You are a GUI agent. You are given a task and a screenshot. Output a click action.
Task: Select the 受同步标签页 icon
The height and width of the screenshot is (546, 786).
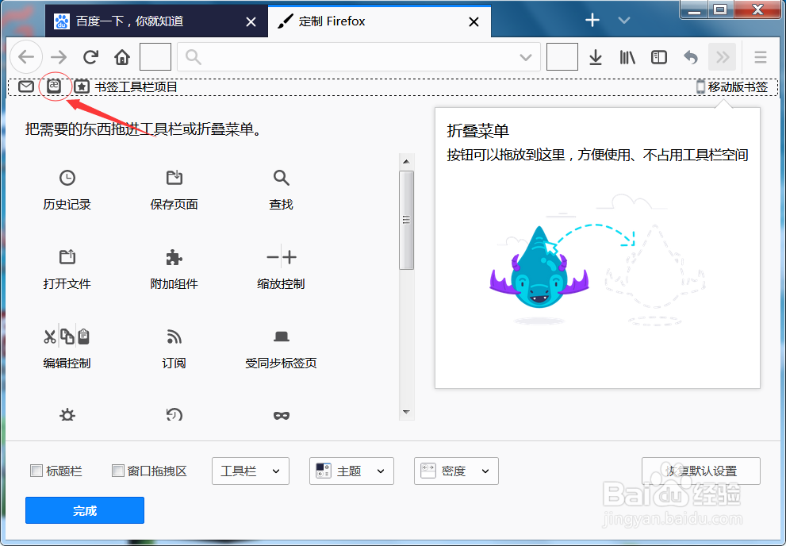tap(282, 336)
